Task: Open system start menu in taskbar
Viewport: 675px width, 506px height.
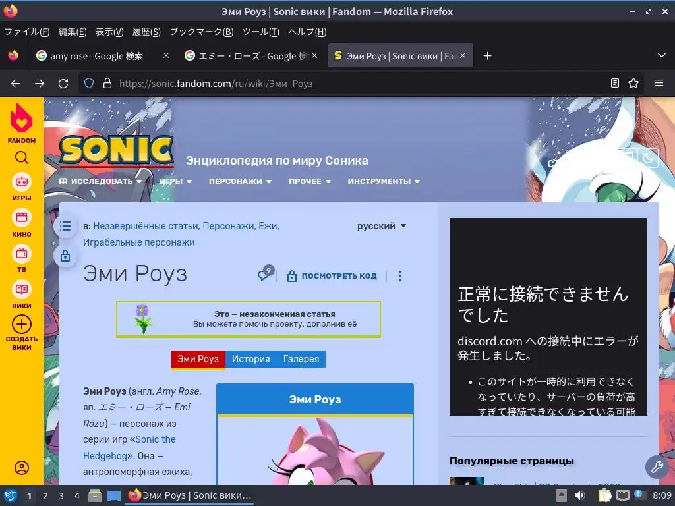Action: [11, 495]
